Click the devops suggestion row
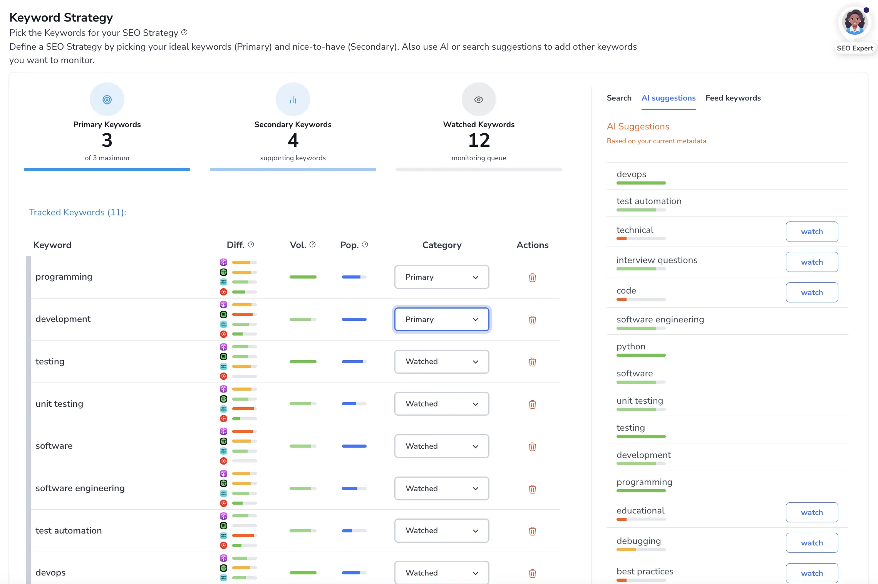The height and width of the screenshot is (584, 878). pos(727,176)
